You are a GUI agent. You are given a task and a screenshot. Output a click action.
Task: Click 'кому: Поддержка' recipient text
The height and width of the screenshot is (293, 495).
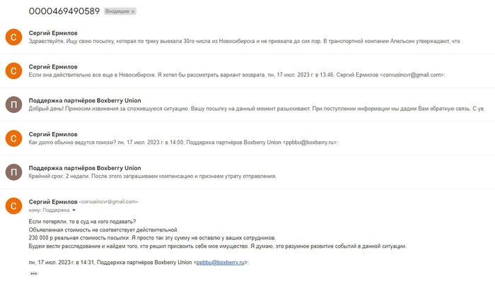coord(49,210)
